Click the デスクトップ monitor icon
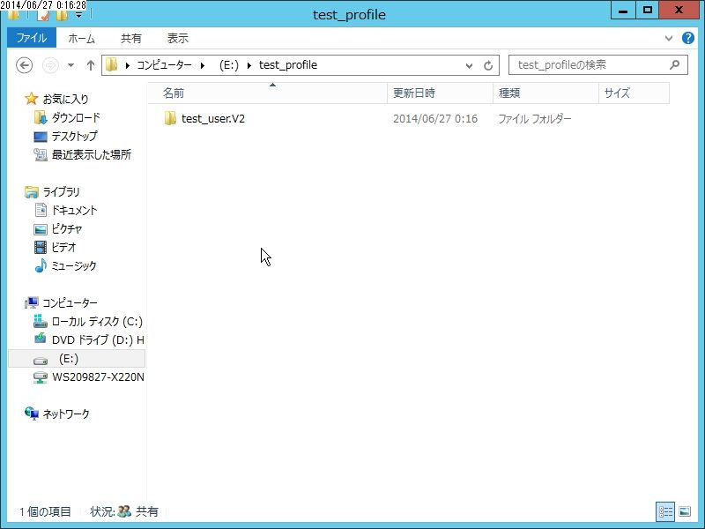Image resolution: width=705 pixels, height=529 pixels. point(41,137)
